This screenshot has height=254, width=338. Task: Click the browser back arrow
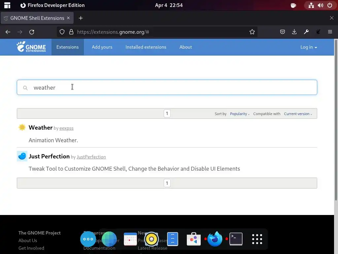point(8,32)
